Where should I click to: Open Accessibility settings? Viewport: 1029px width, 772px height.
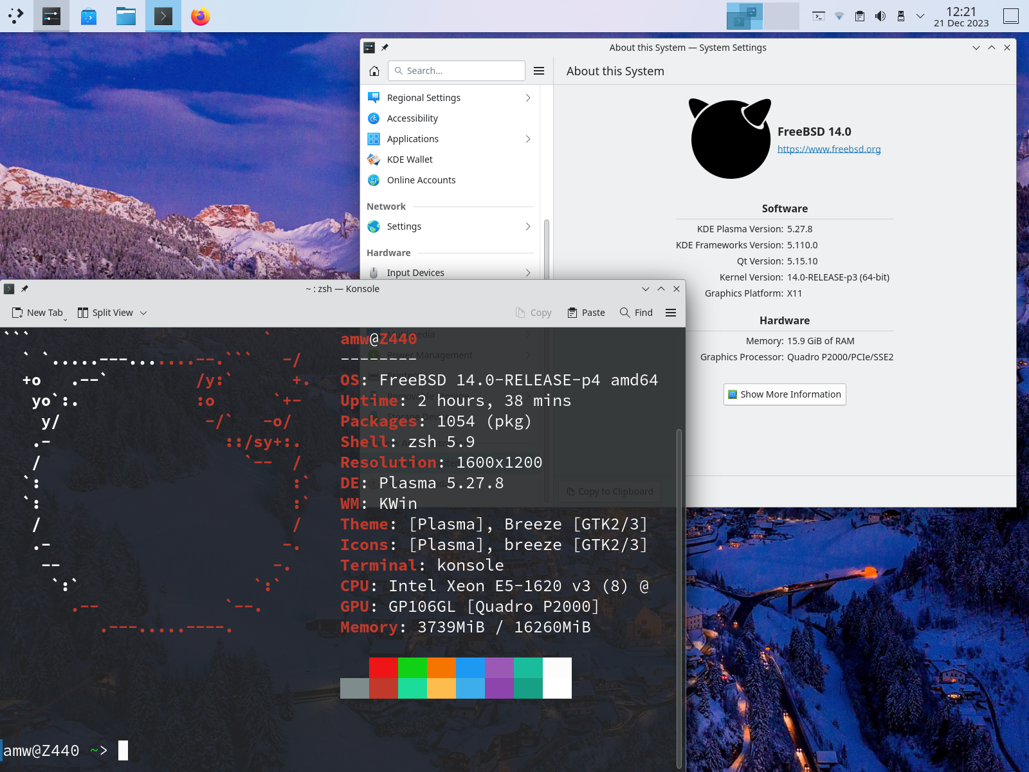coord(450,118)
